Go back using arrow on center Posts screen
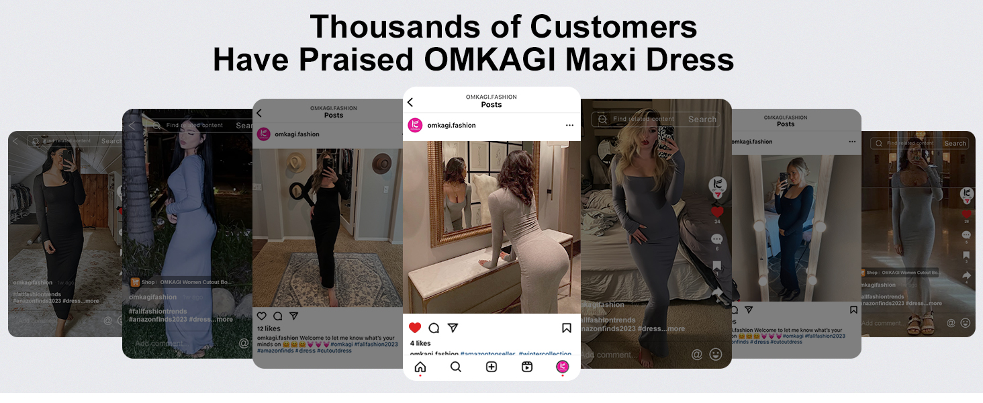This screenshot has height=403, width=983. coord(410,102)
